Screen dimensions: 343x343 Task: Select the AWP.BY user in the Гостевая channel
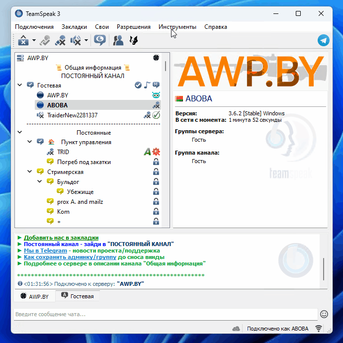tap(58, 95)
